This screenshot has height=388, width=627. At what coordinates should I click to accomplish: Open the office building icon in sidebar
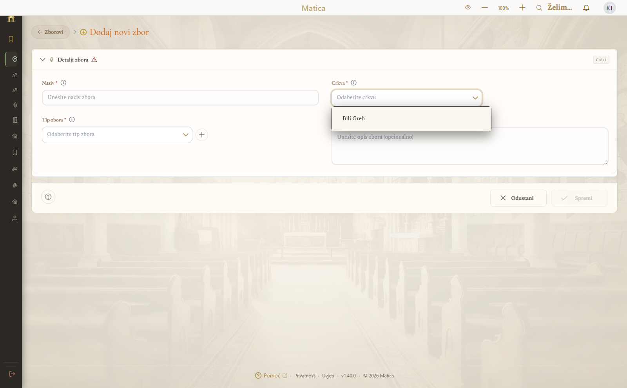point(15,120)
